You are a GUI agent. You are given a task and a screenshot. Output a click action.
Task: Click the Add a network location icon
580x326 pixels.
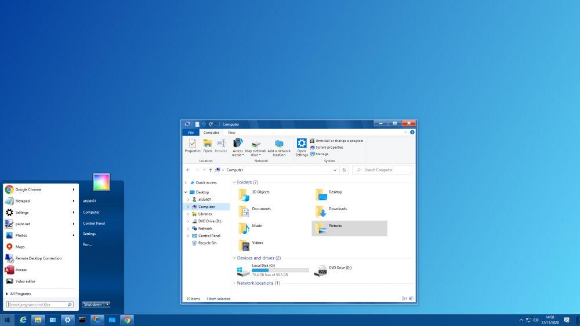pyautogui.click(x=279, y=144)
